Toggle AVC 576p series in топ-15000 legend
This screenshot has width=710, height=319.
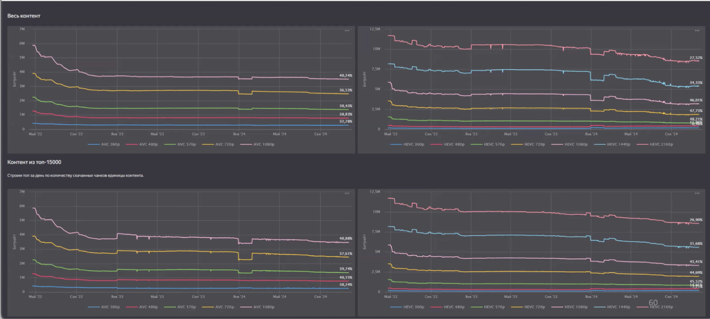tap(180, 307)
